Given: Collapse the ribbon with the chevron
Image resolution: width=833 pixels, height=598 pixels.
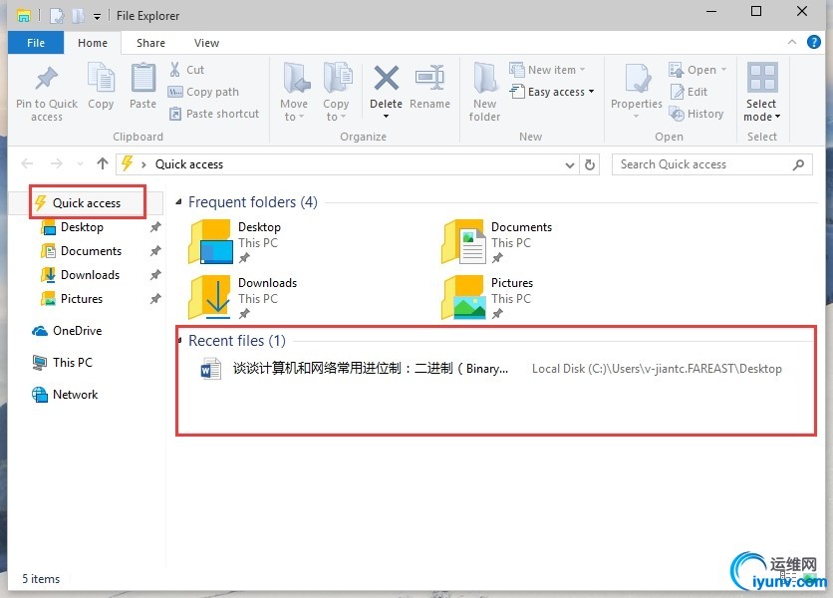Looking at the screenshot, I should pos(791,42).
